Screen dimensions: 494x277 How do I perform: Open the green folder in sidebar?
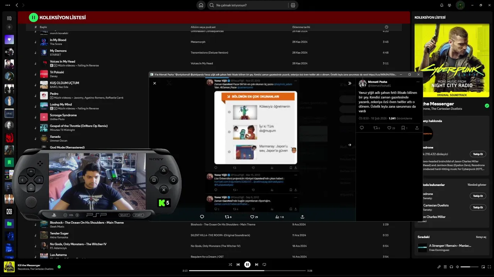(x=9, y=224)
